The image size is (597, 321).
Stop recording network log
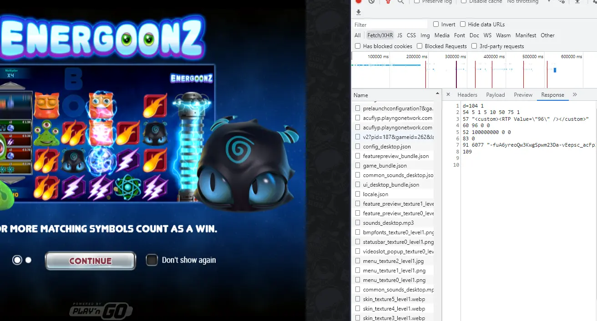coord(359,1)
